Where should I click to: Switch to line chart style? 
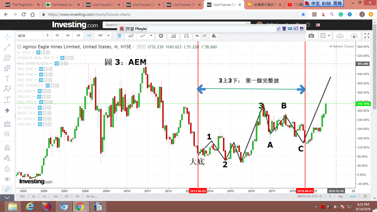coord(142,36)
